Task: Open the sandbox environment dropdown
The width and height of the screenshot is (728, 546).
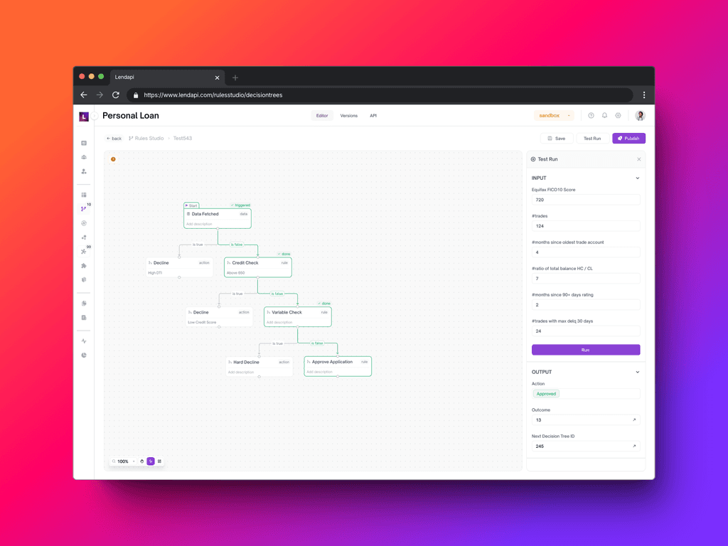Action: pyautogui.click(x=554, y=116)
